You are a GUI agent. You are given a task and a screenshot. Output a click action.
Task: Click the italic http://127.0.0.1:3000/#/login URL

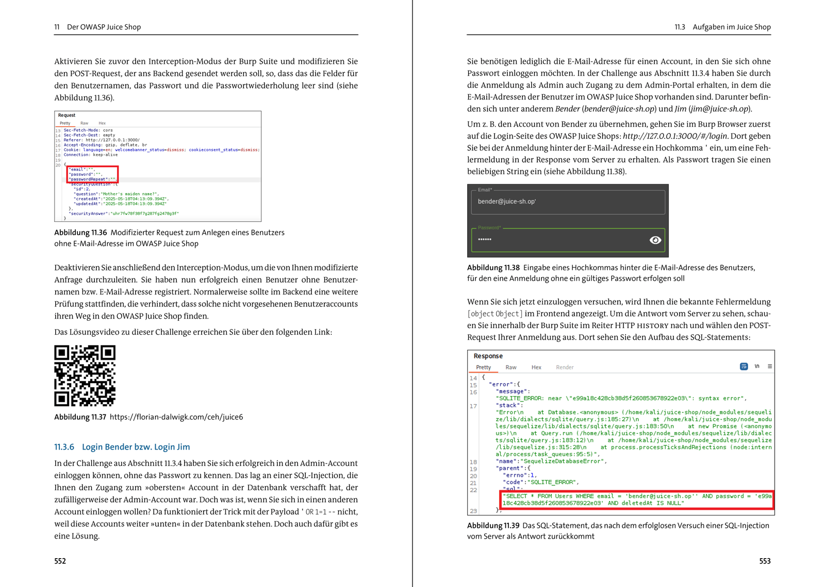[675, 136]
